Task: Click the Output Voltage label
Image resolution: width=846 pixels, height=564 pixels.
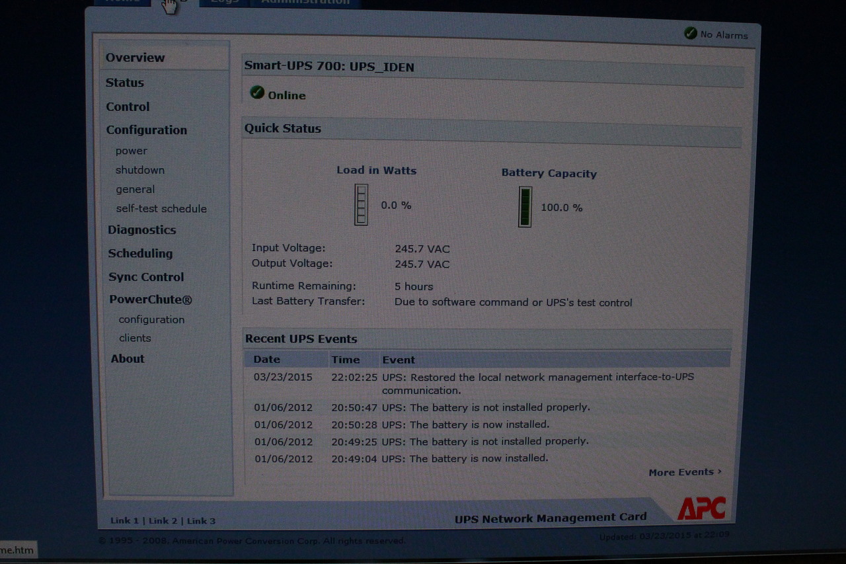Action: tap(292, 263)
